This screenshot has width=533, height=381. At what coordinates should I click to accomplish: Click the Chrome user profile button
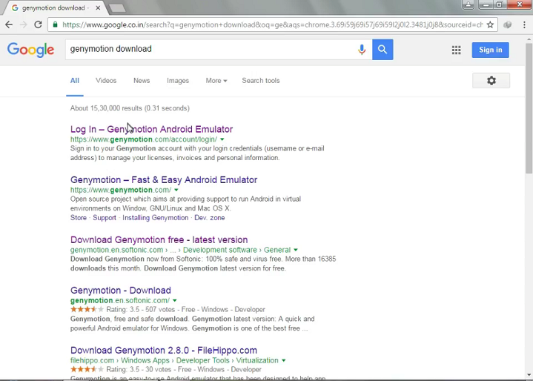(468, 4)
